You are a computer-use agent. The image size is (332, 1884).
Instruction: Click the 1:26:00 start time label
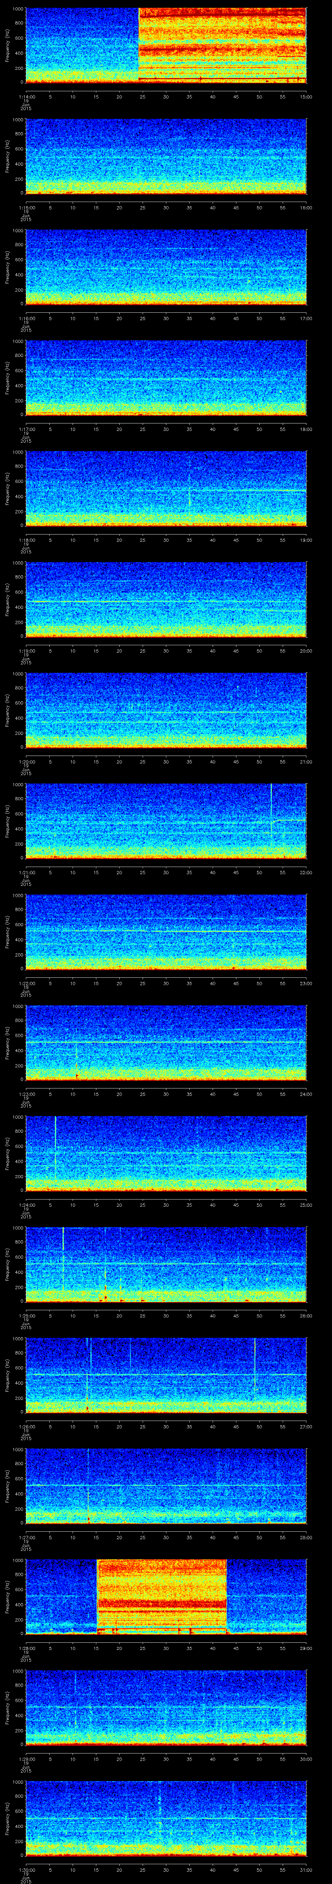[x=26, y=1427]
